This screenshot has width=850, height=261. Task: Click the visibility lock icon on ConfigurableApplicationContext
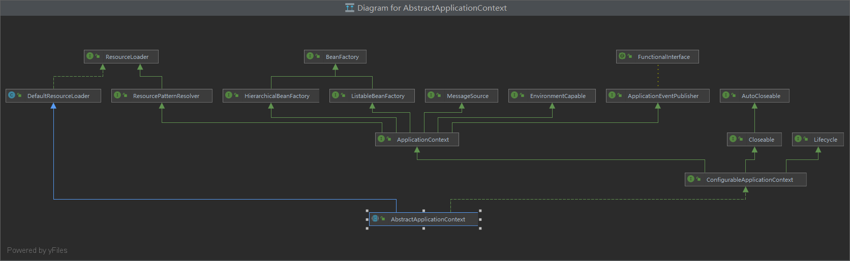pos(699,179)
